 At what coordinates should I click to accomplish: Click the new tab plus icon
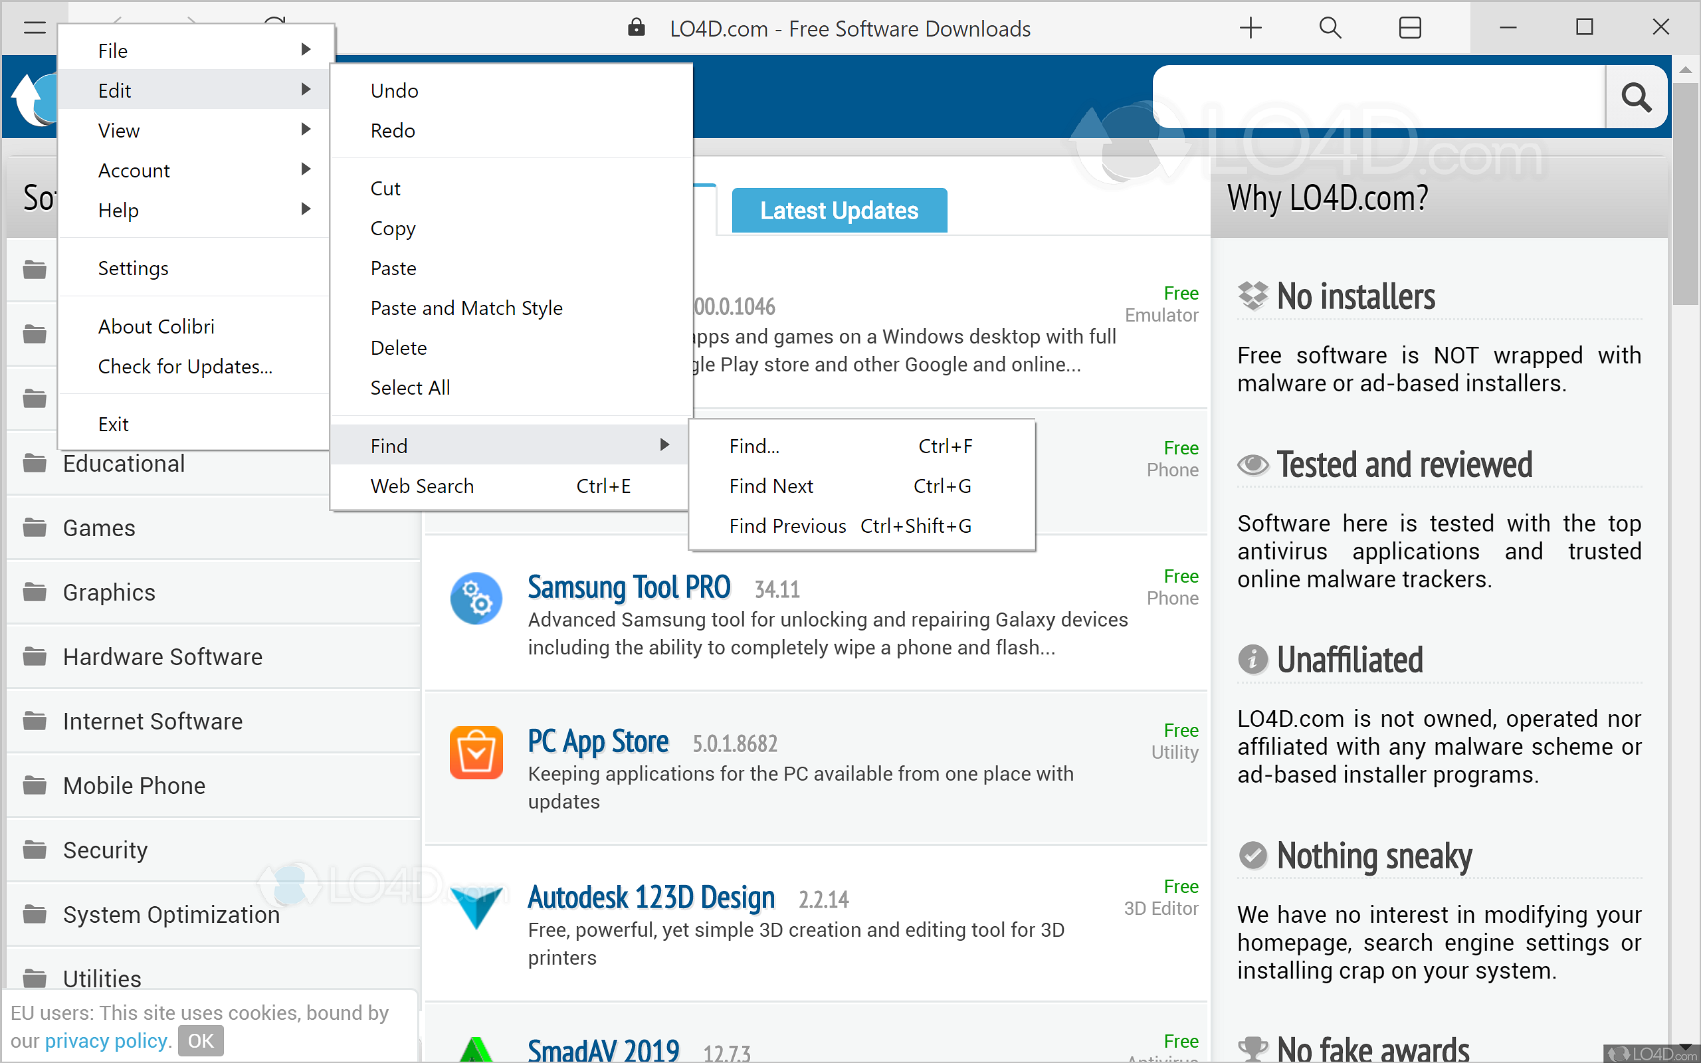[x=1251, y=28]
